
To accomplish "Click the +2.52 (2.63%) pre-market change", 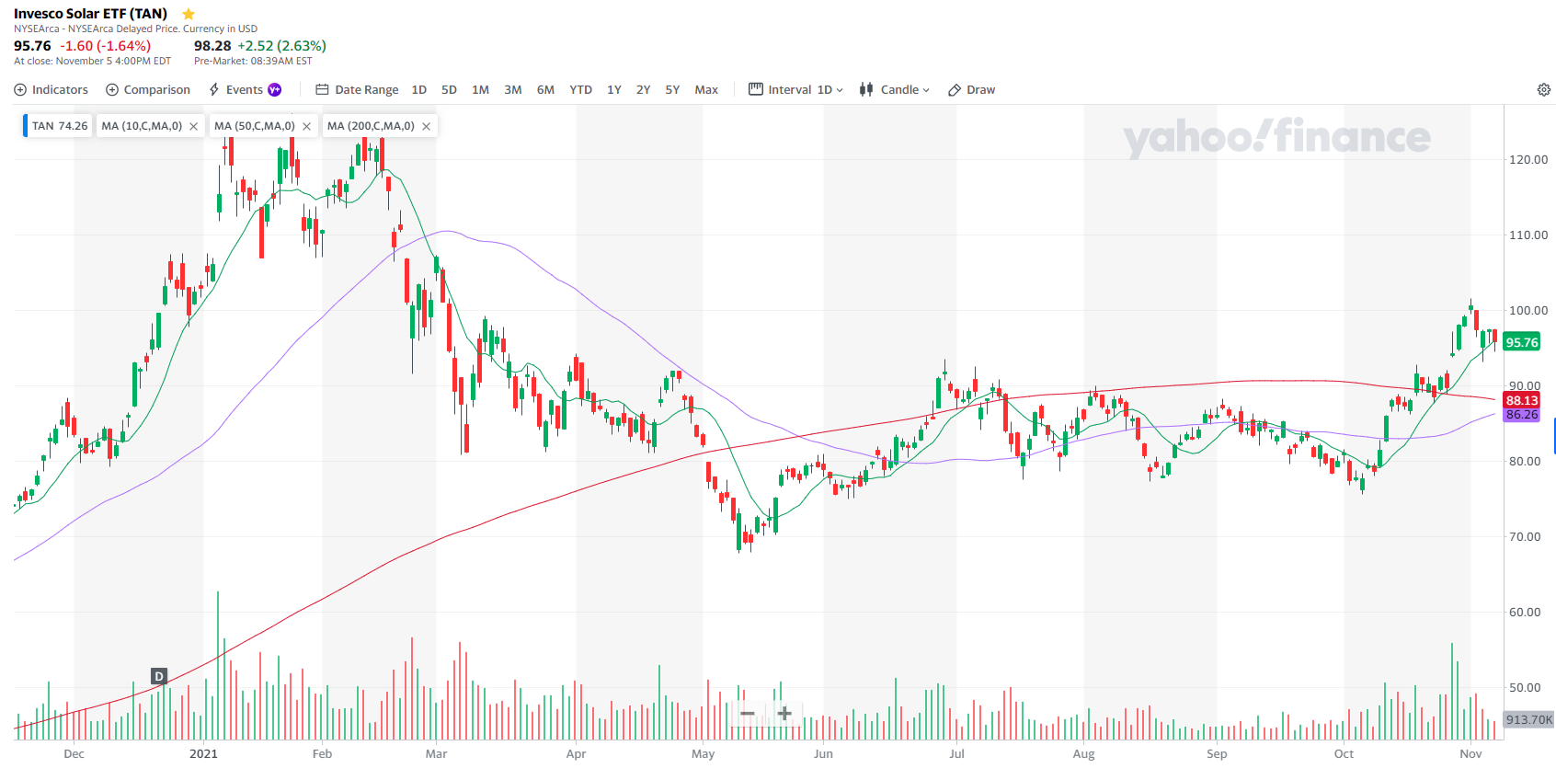I will pos(281,46).
